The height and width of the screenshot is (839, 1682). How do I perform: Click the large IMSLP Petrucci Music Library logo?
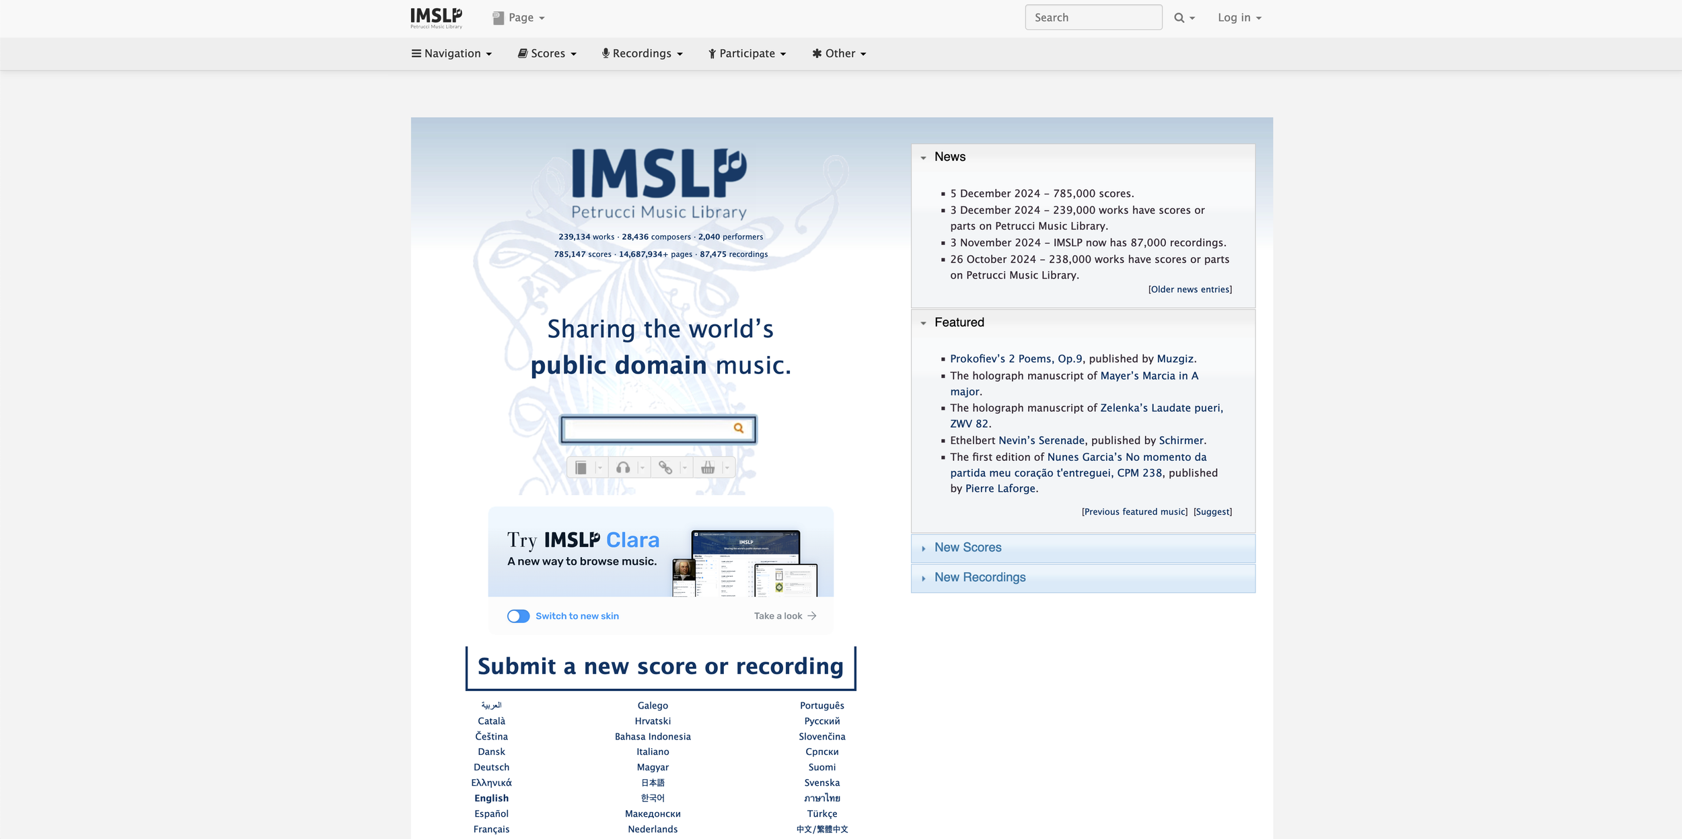coord(659,184)
